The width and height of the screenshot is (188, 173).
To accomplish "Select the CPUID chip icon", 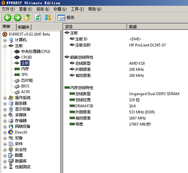I will [17, 57].
